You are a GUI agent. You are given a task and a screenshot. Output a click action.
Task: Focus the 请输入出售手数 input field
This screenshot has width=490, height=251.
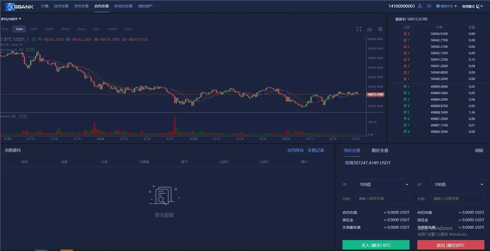click(x=458, y=199)
